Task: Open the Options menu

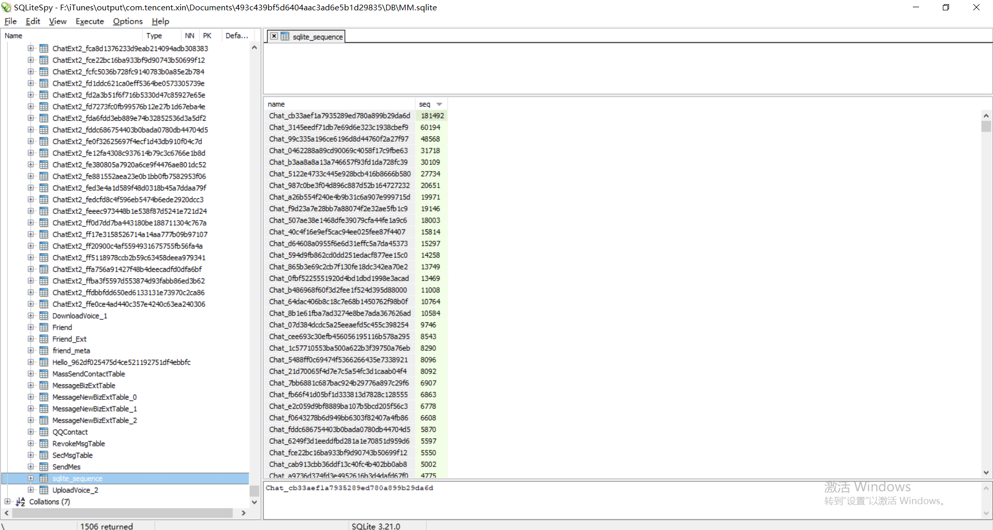Action: (x=128, y=21)
